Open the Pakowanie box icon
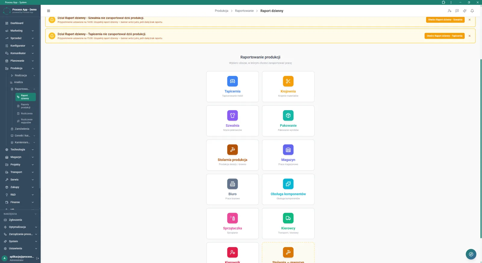Viewport: 482px width, 263px height. coord(288,116)
